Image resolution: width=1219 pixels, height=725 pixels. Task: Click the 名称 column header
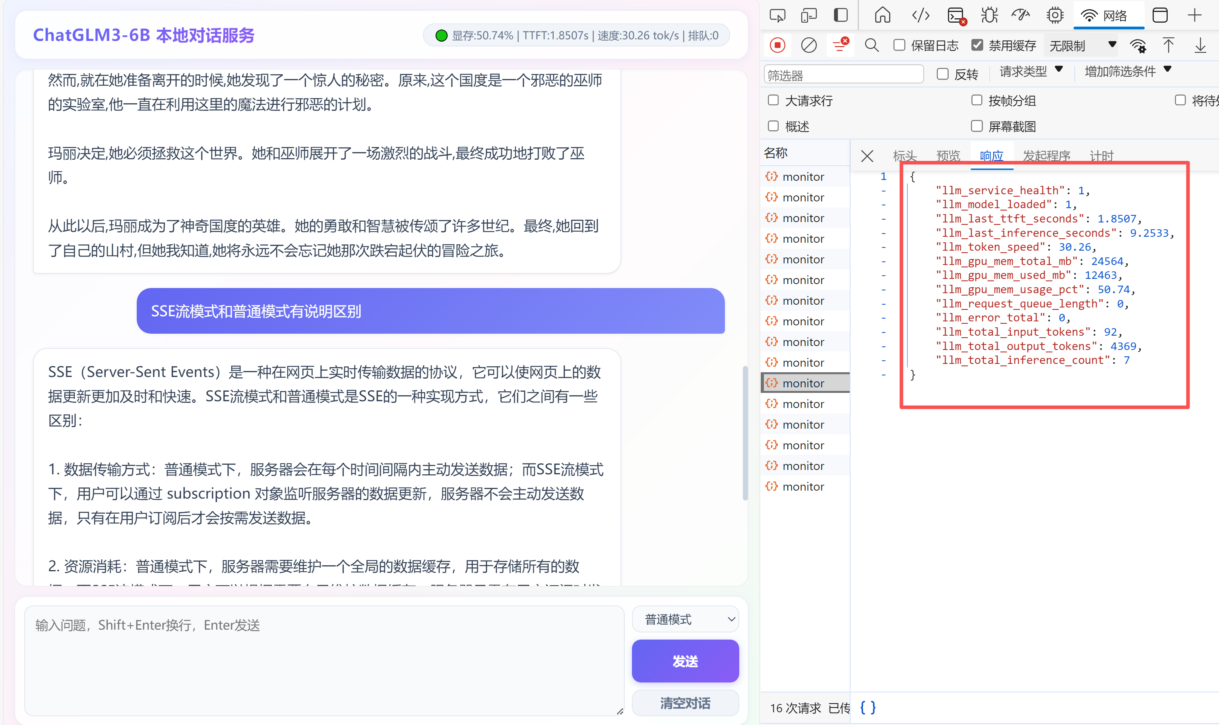pos(776,153)
